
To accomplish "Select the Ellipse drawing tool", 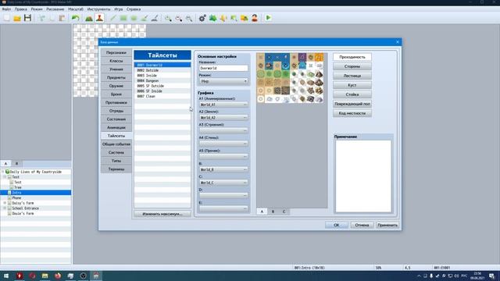I will (x=134, y=18).
